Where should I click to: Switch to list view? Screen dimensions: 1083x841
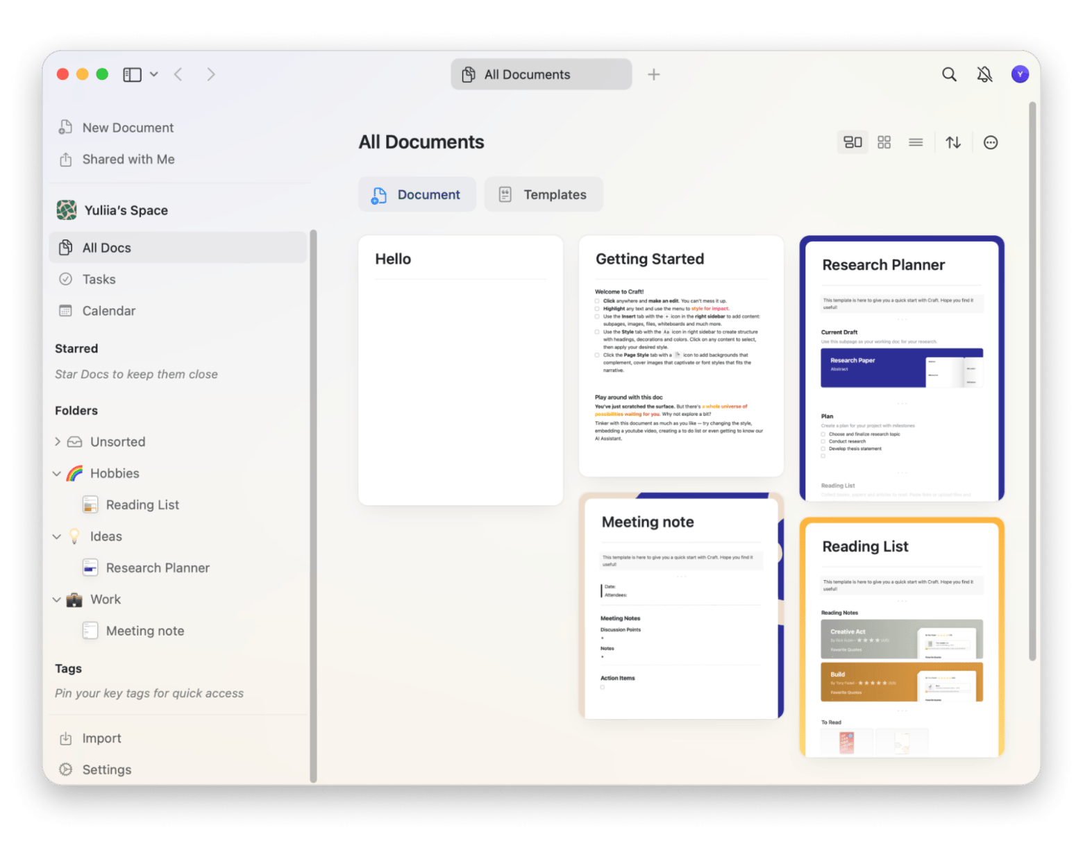coord(916,142)
